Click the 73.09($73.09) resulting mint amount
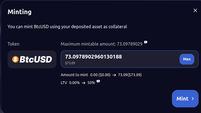Viewport: 201px width, 113px height. tap(130, 75)
